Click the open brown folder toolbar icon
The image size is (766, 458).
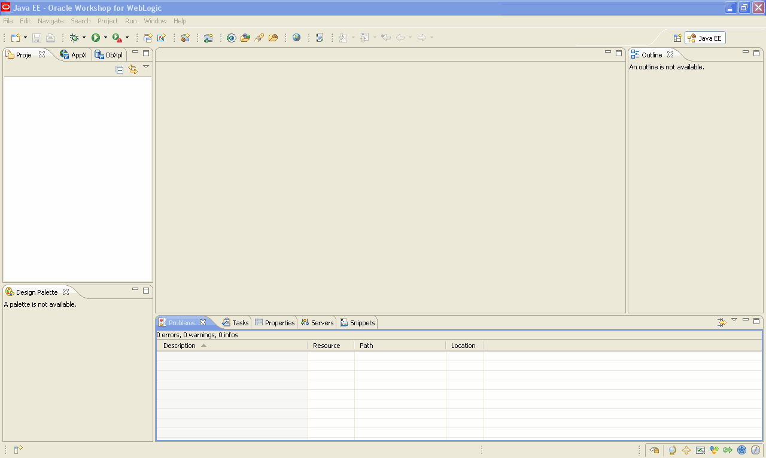coord(273,38)
